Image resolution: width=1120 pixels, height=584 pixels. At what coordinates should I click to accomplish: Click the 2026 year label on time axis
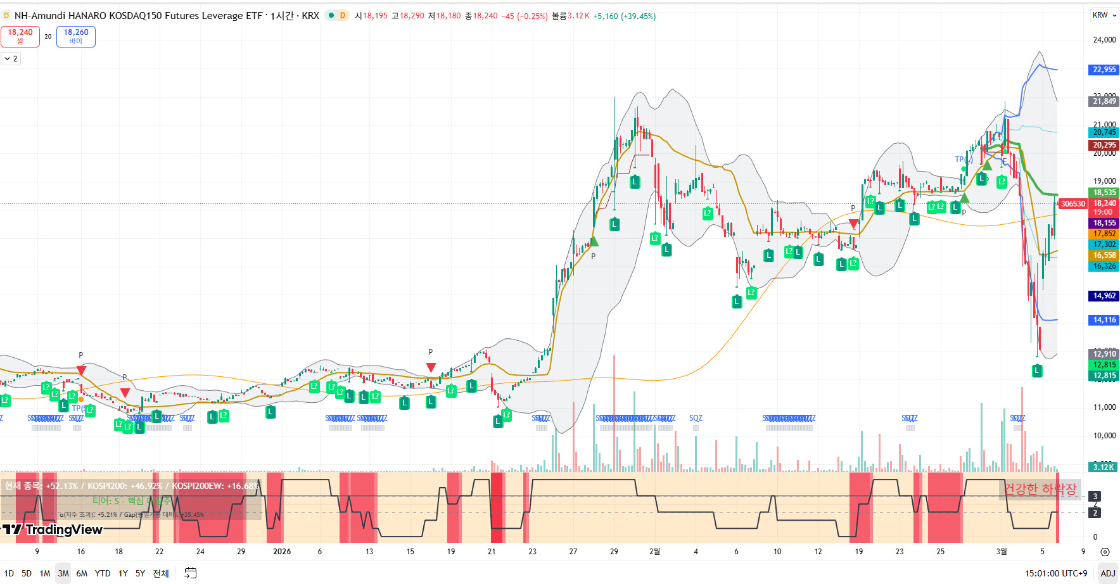tap(282, 552)
